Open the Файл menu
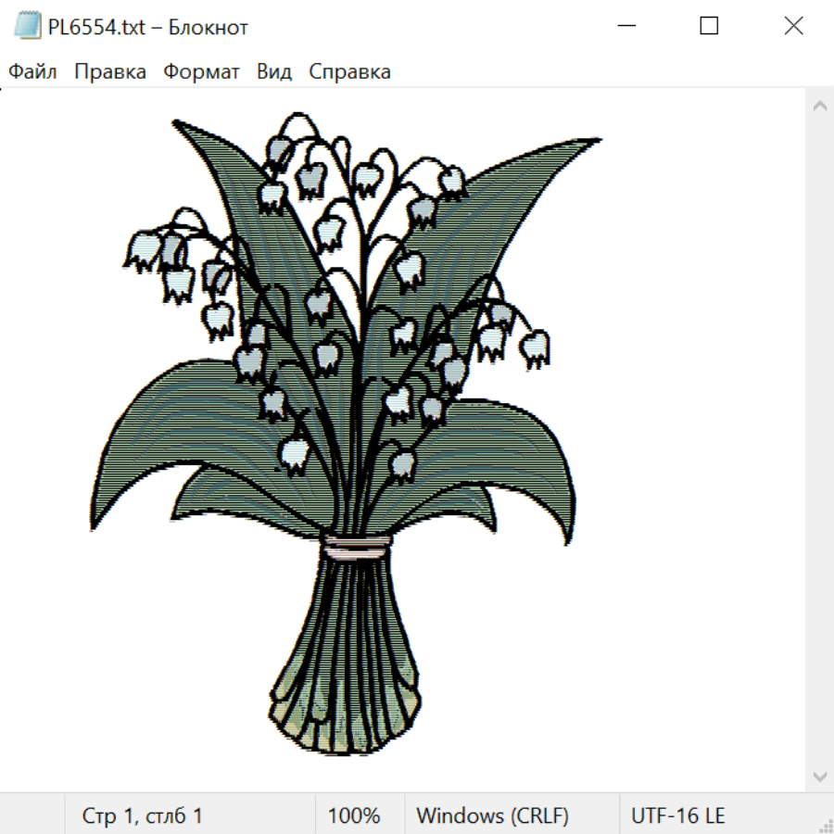The height and width of the screenshot is (834, 834). pos(33,72)
